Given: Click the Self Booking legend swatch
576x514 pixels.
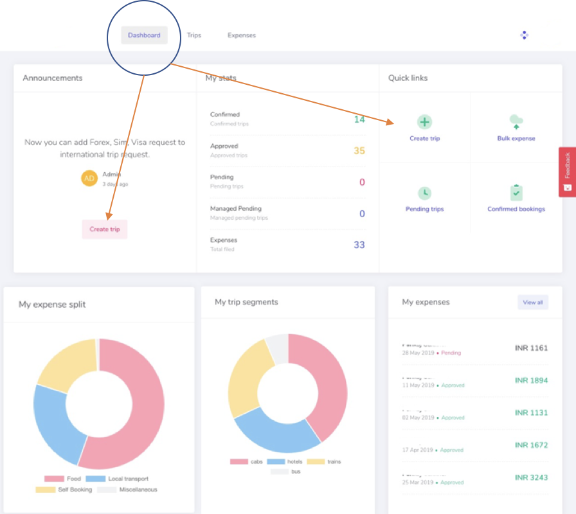Looking at the screenshot, I should [45, 490].
